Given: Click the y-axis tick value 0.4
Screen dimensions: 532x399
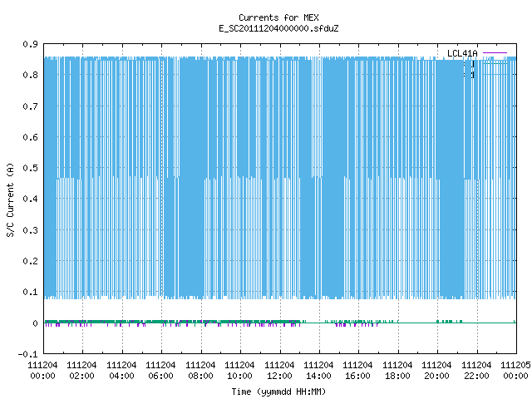Looking at the screenshot, I should coord(30,199).
